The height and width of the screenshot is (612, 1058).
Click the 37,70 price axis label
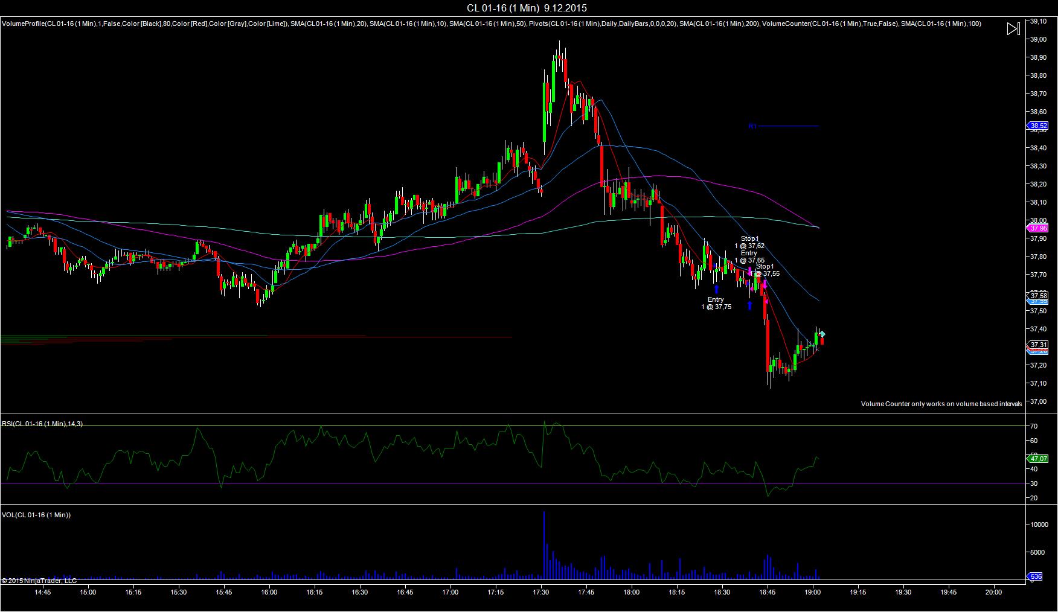pos(1038,275)
